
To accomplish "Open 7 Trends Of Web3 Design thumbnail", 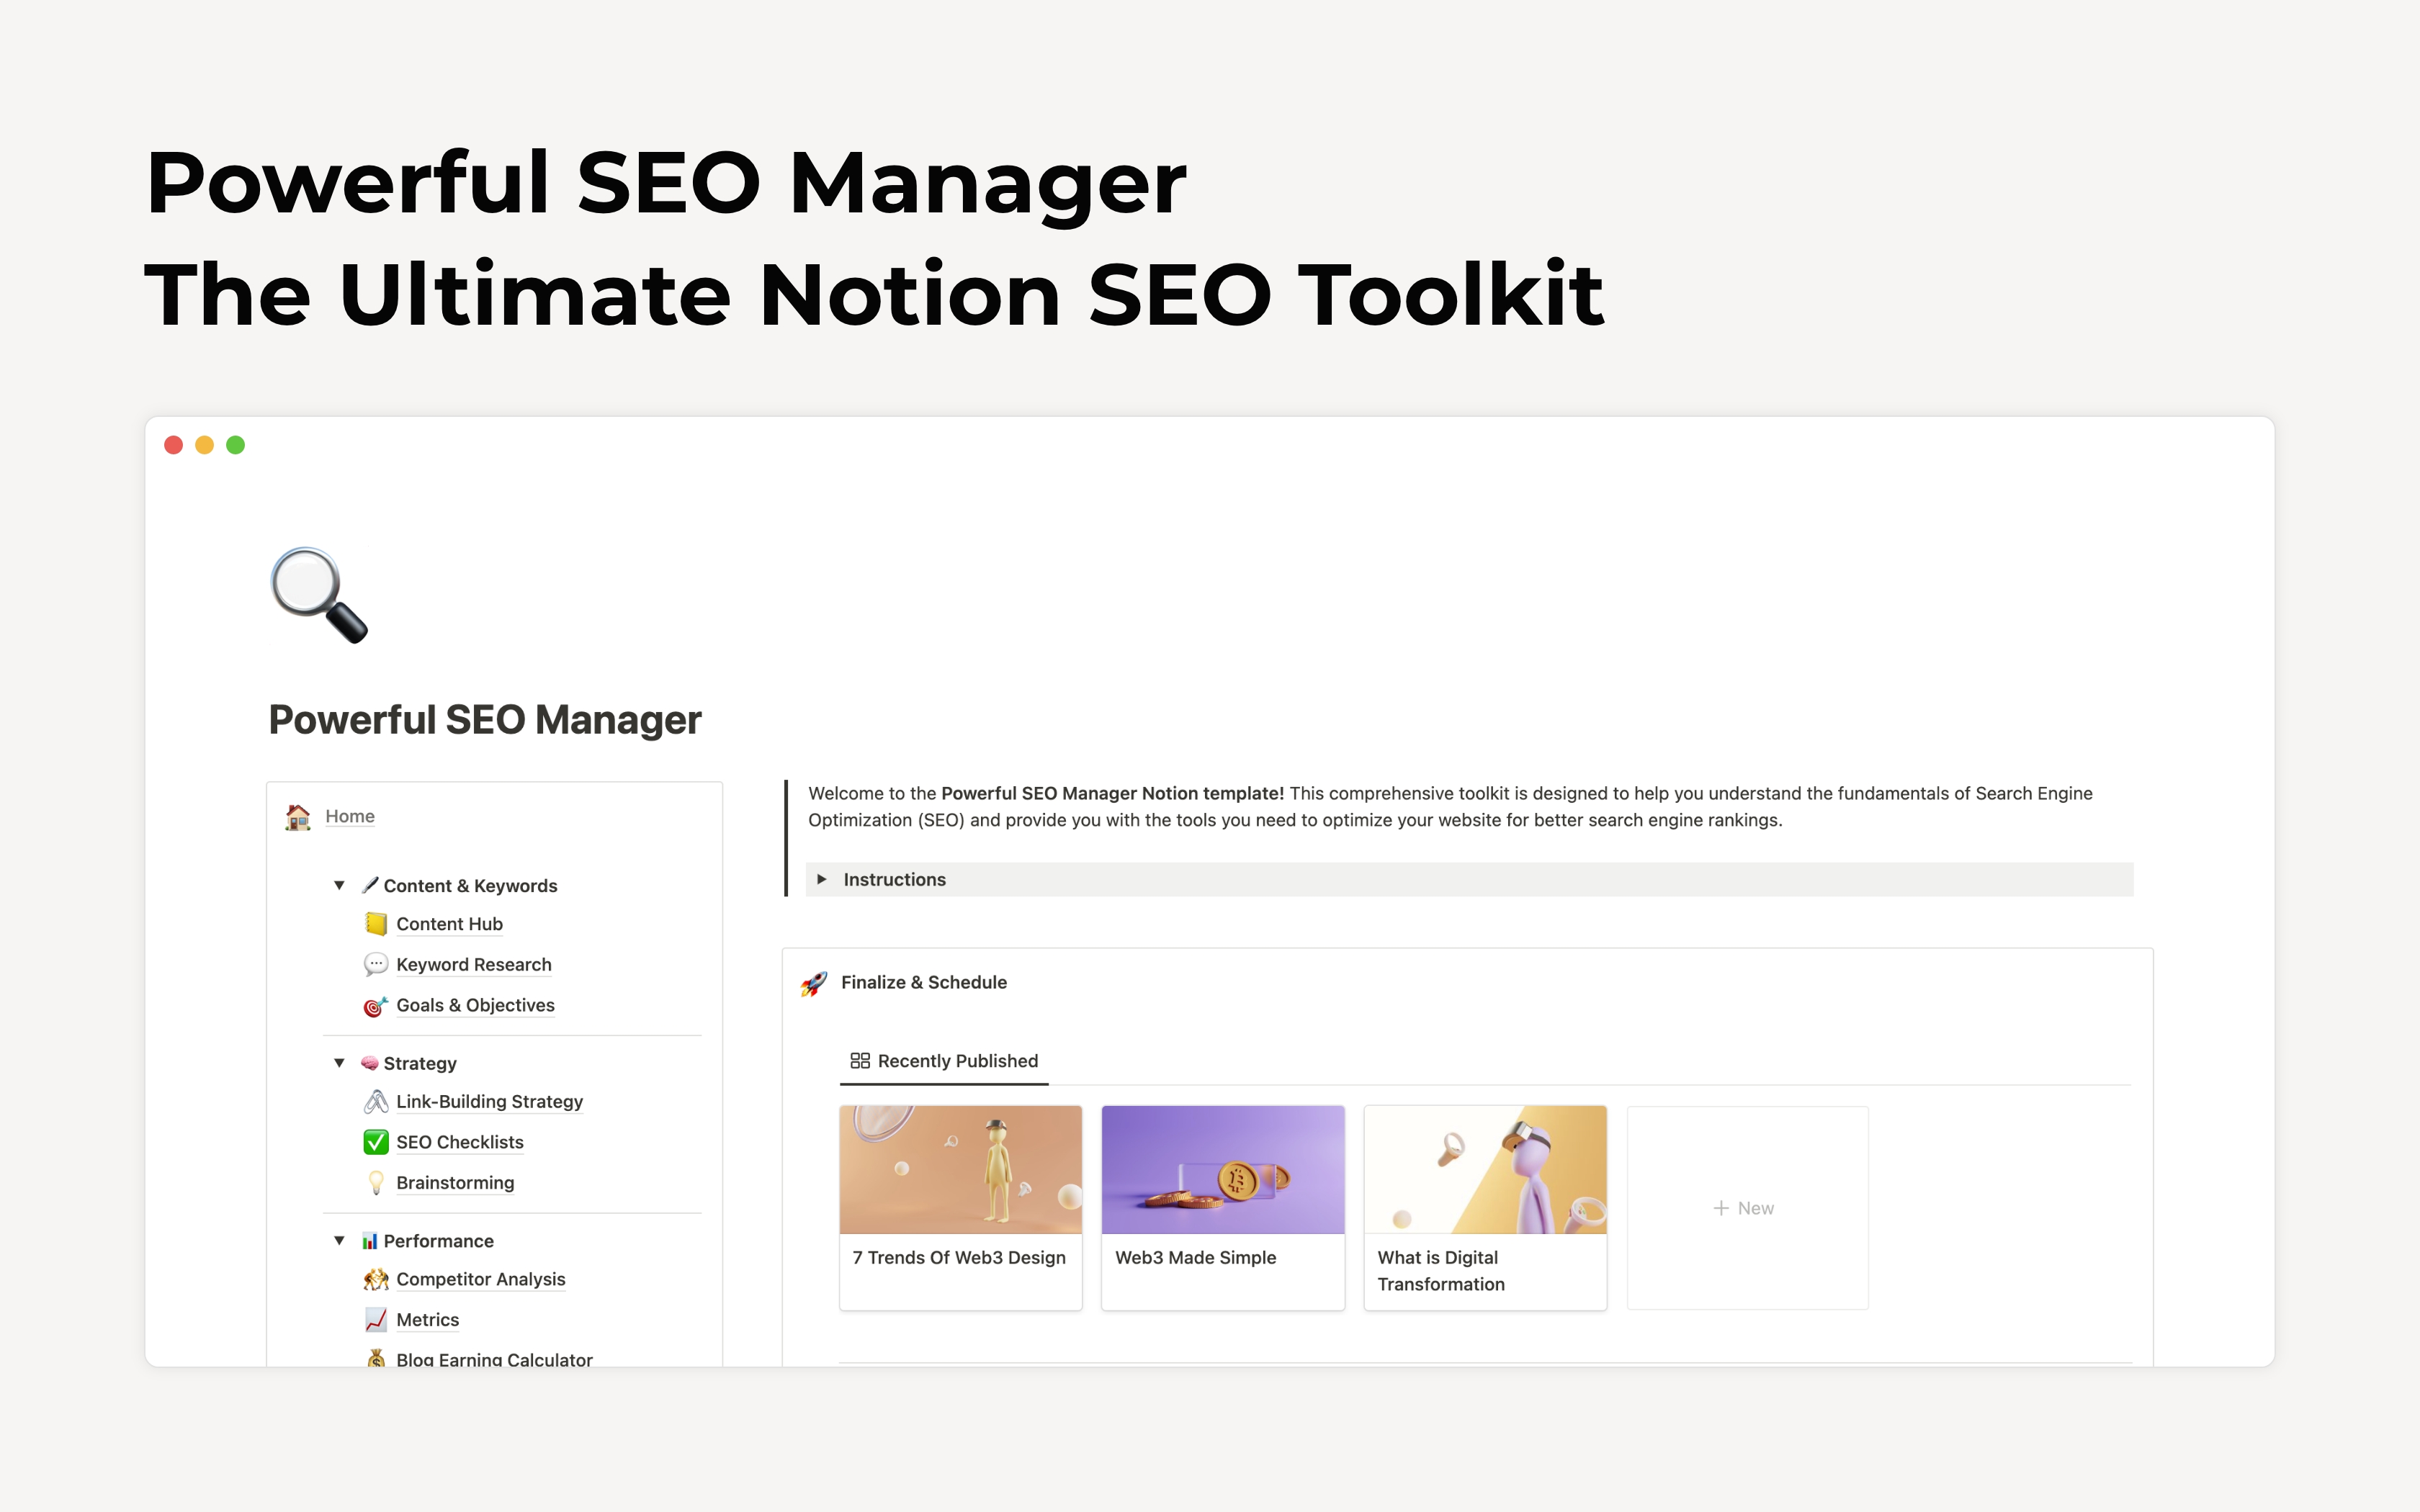I will pyautogui.click(x=961, y=1169).
